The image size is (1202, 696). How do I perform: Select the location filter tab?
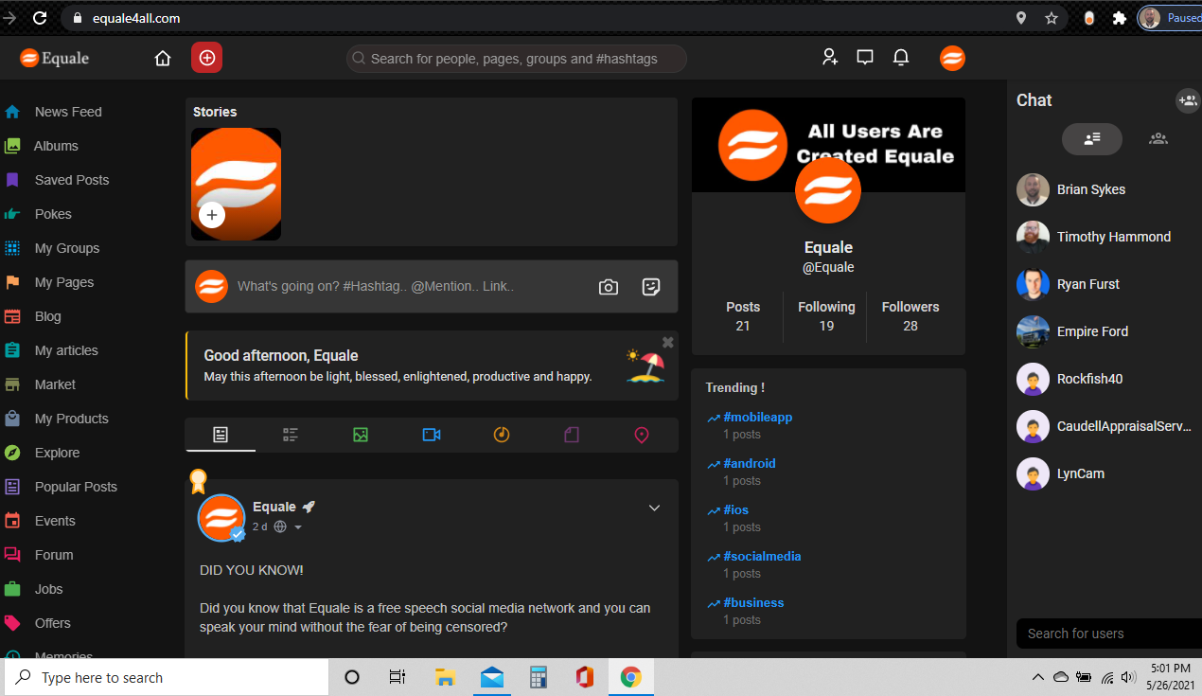point(642,435)
